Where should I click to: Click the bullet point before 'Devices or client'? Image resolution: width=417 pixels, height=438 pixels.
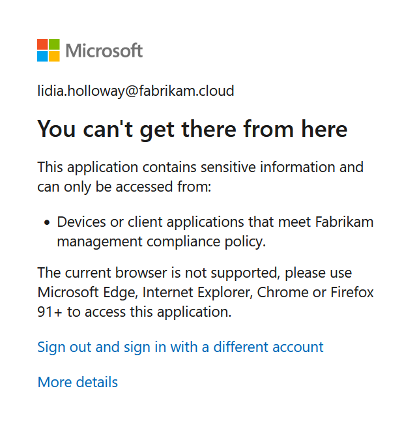[x=47, y=222]
